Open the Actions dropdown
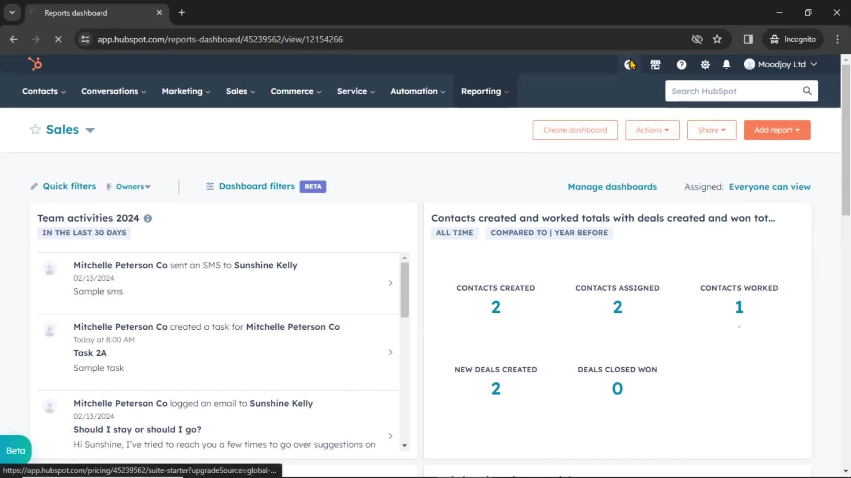The width and height of the screenshot is (851, 478). 652,130
